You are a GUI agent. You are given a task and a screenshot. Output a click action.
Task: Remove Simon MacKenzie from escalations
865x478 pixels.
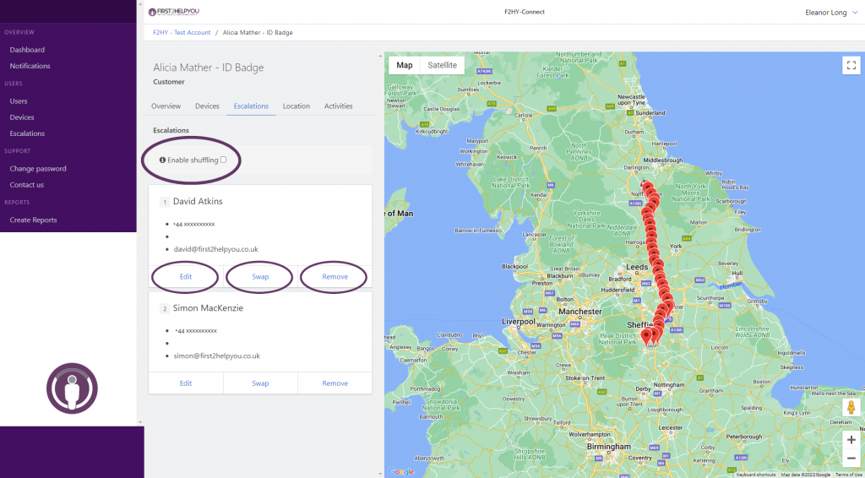coord(335,383)
